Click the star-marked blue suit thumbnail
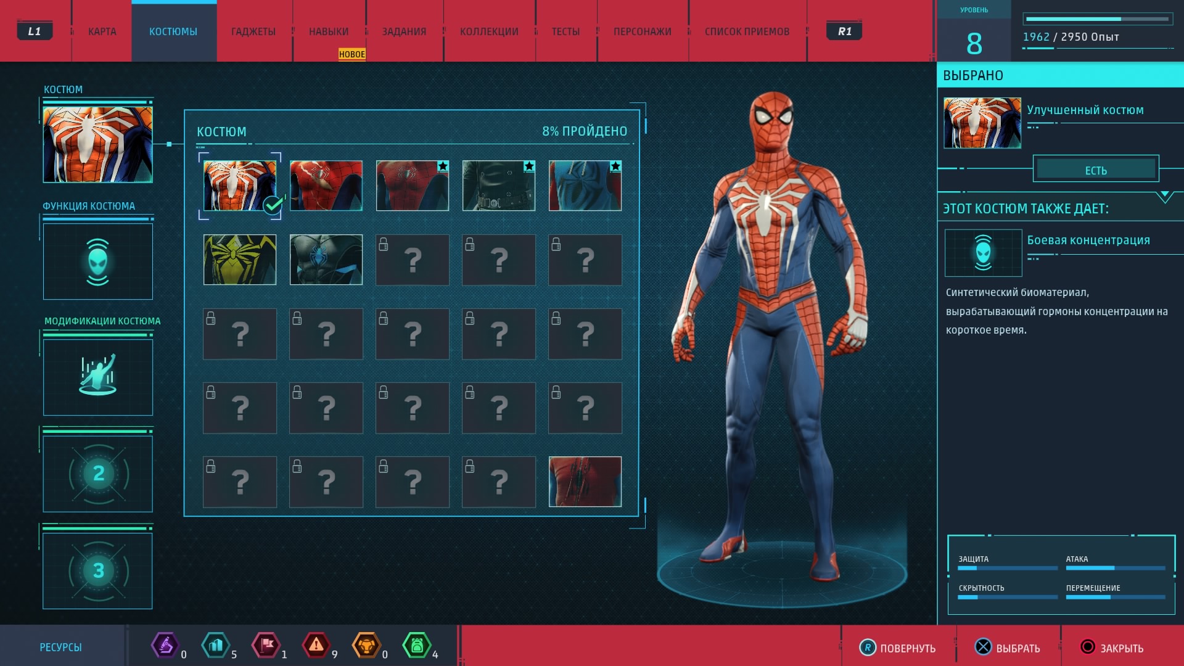1184x666 pixels. [x=585, y=186]
